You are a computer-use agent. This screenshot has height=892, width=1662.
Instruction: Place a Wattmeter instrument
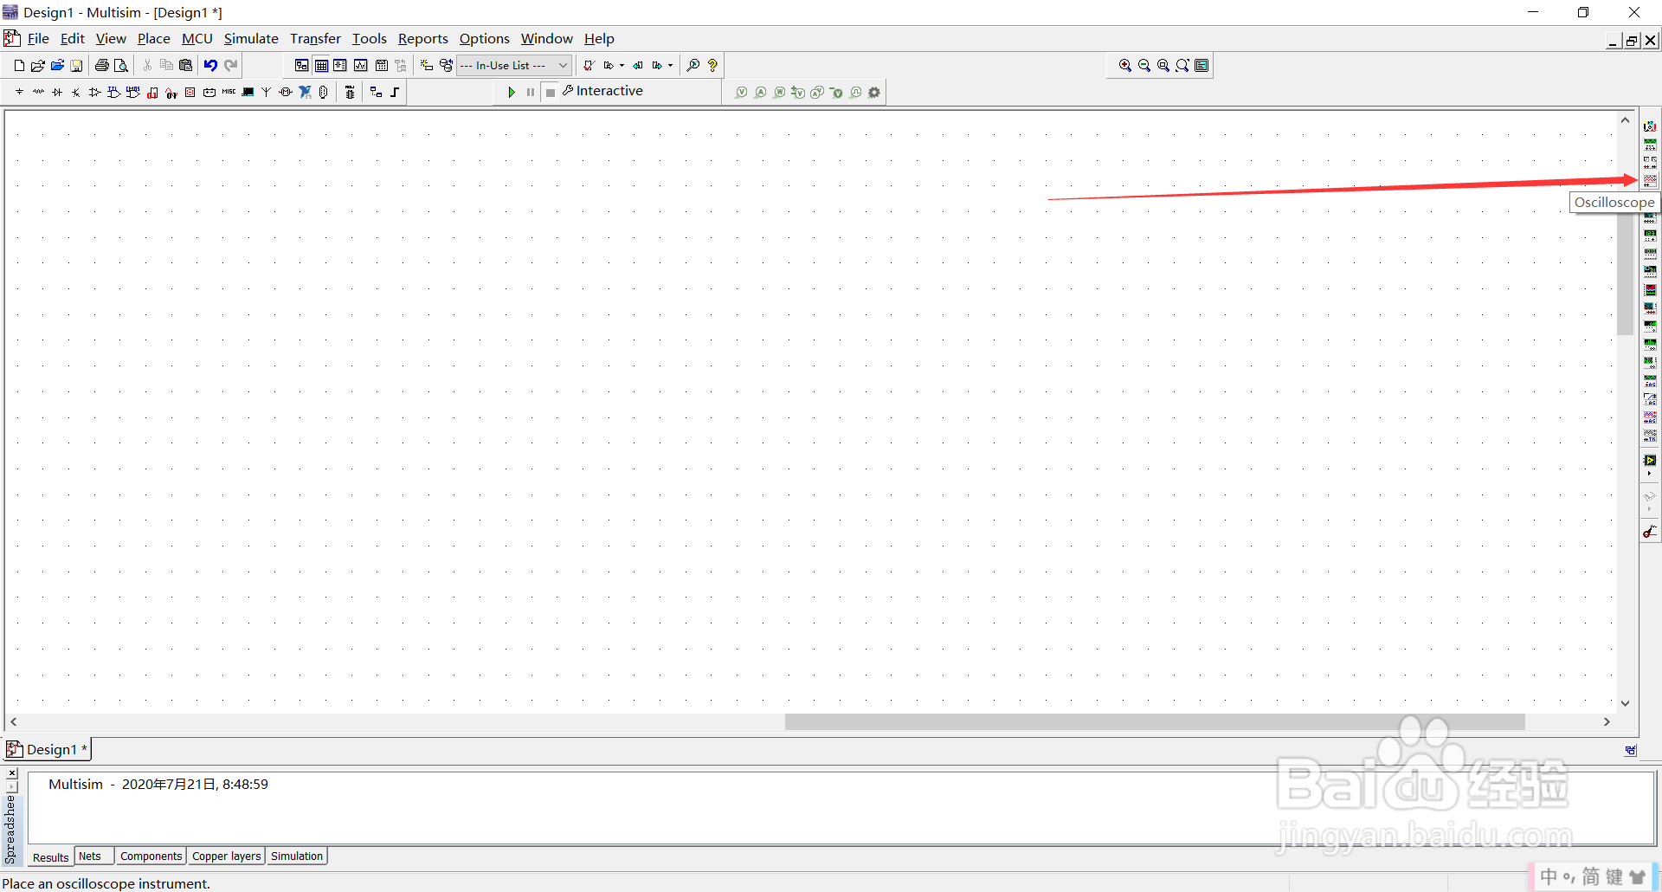click(1650, 162)
